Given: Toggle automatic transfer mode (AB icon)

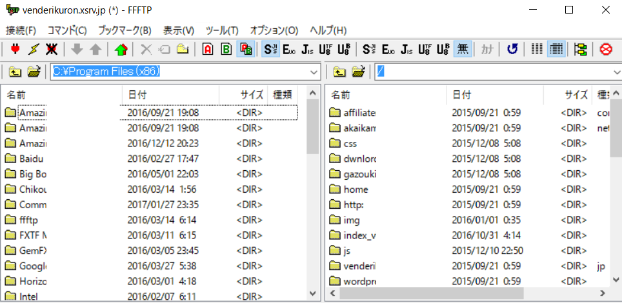Looking at the screenshot, I should click(x=246, y=50).
